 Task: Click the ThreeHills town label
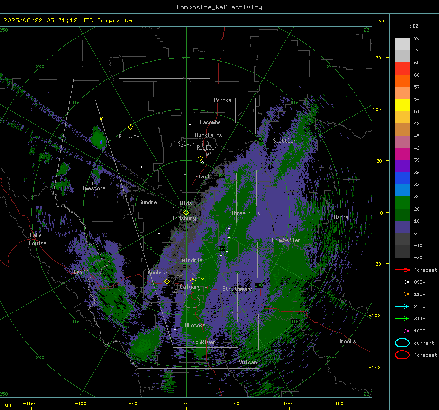tap(245, 213)
